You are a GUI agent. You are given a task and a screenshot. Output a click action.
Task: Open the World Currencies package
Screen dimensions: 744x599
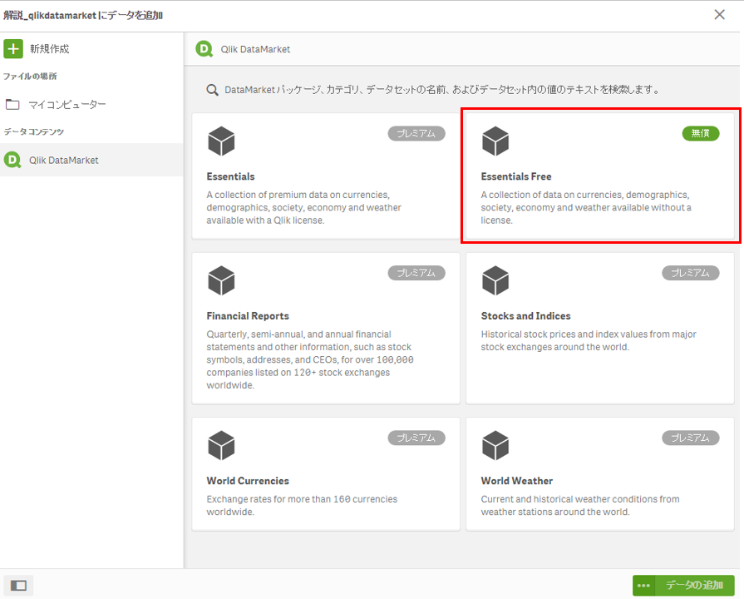pos(326,474)
